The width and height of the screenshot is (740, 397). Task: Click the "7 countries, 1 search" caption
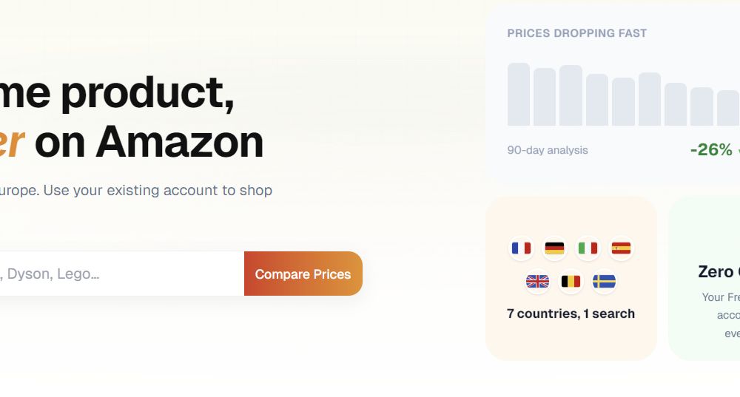pos(571,313)
